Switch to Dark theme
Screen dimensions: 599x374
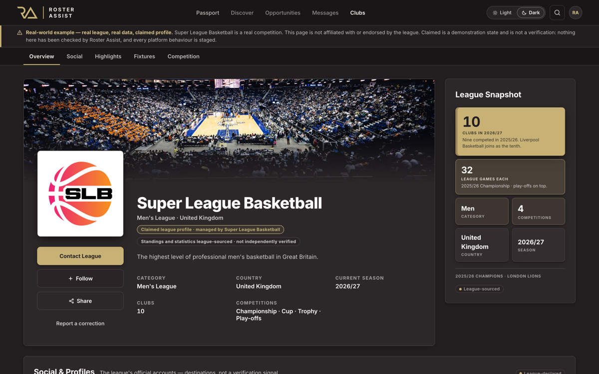coord(531,12)
